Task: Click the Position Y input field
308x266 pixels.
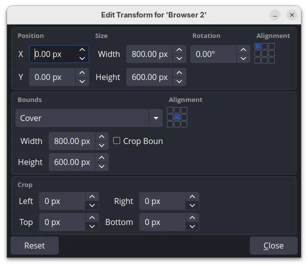Action: [x=52, y=77]
